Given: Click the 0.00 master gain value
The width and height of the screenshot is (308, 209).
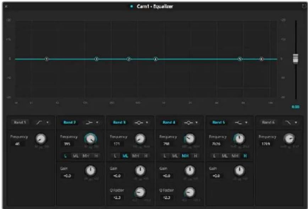Looking at the screenshot, I should point(295,107).
